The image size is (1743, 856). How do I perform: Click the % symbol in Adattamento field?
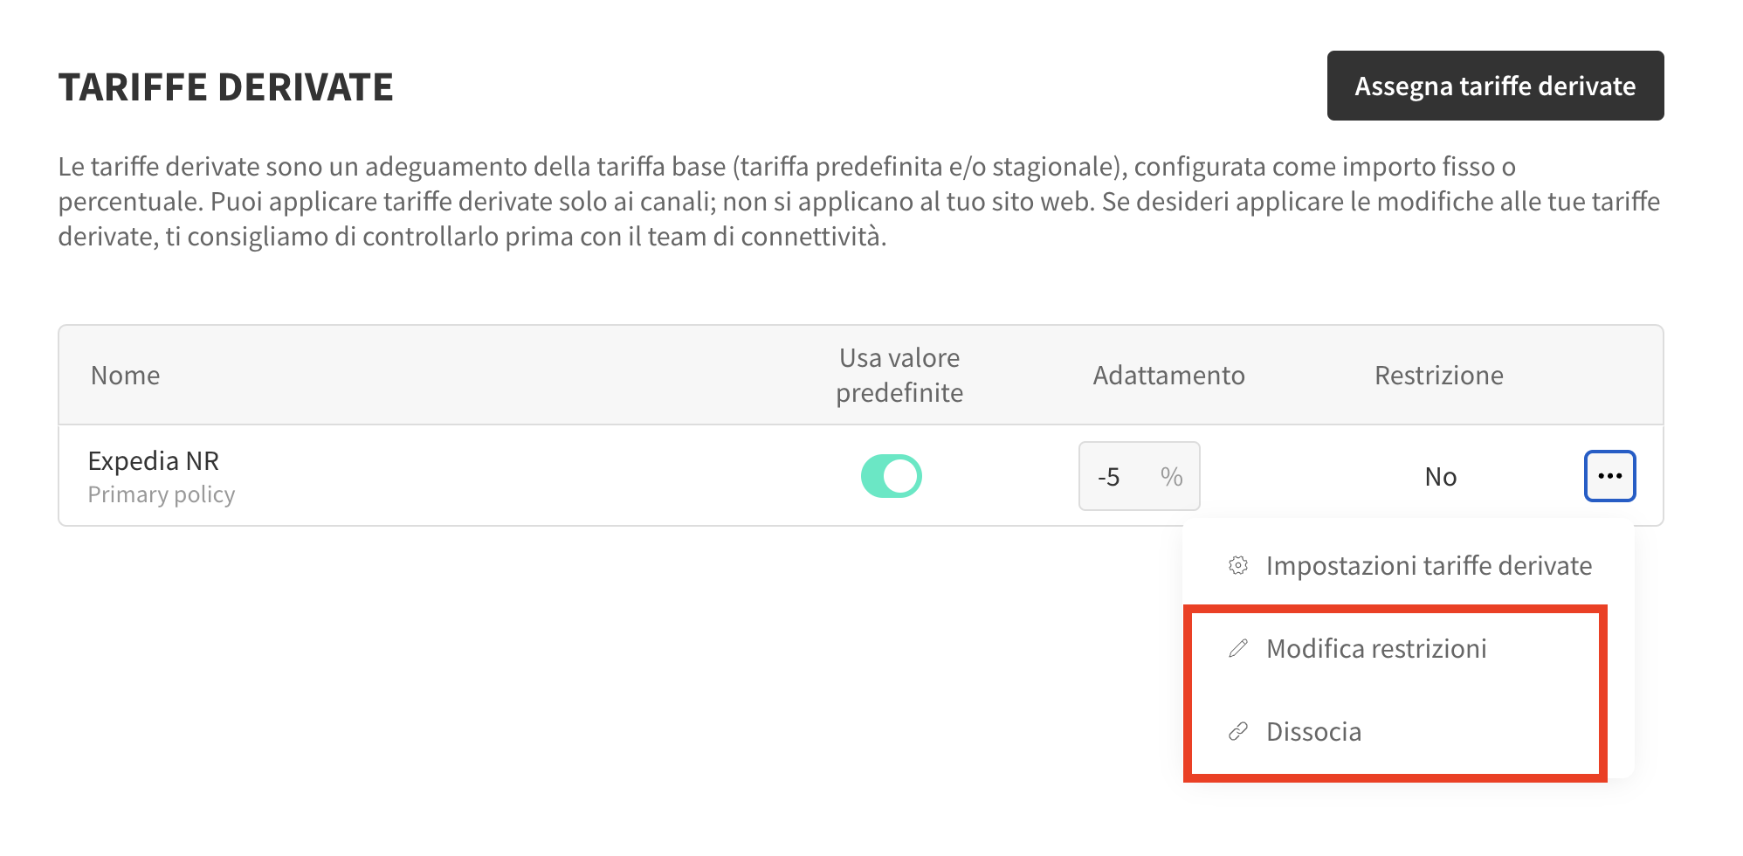pos(1171,476)
